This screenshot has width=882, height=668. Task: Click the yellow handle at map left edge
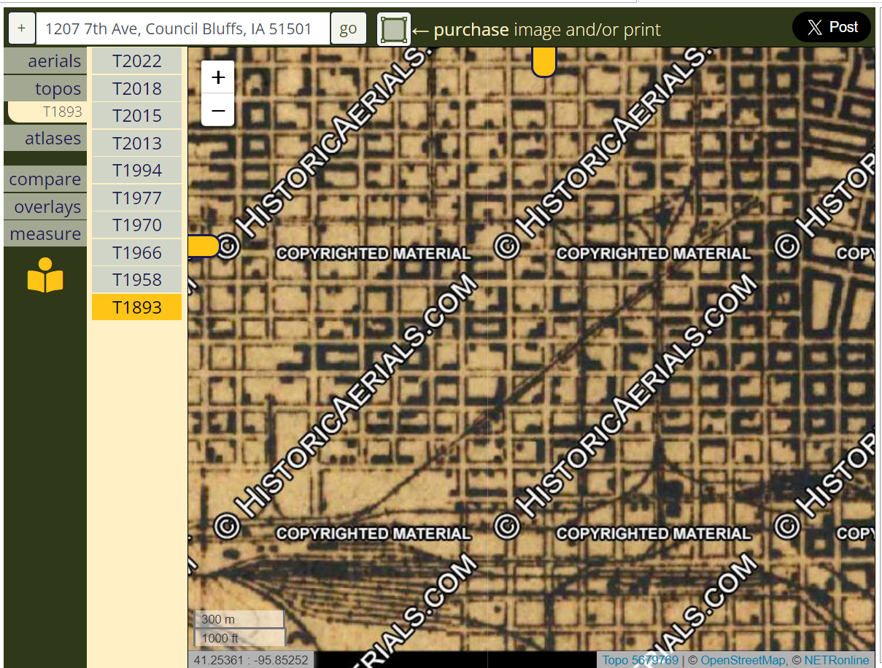(204, 246)
